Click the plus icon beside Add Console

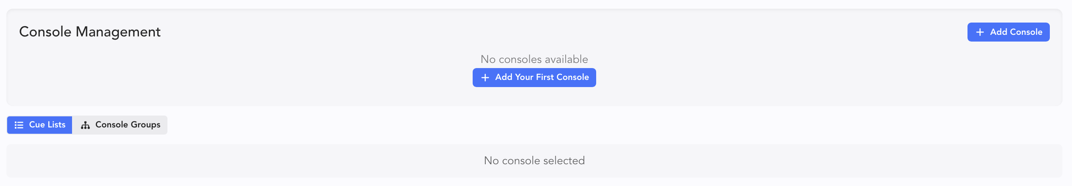click(980, 32)
